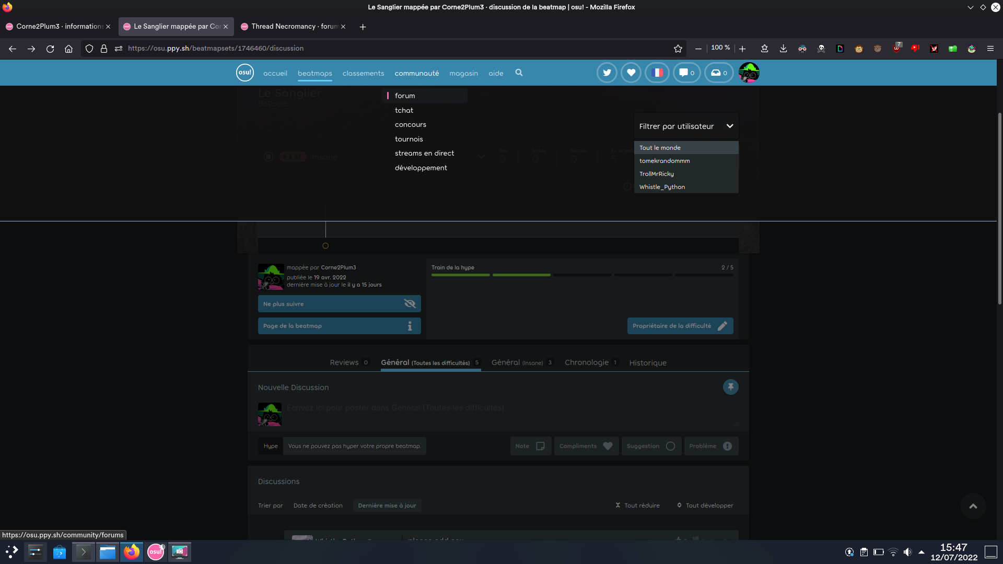Click the scroll-to-top arrow button
1003x564 pixels.
point(973,506)
